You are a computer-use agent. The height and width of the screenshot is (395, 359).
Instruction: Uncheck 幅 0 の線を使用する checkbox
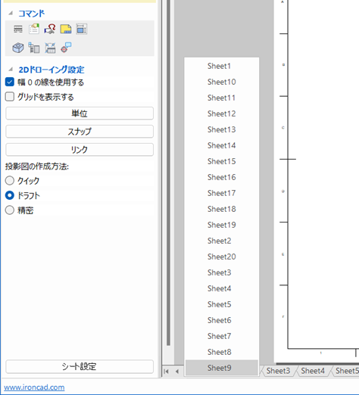10,82
